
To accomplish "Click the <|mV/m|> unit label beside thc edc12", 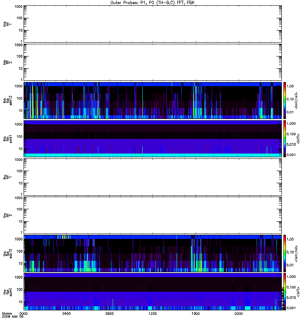I will [296, 253].
